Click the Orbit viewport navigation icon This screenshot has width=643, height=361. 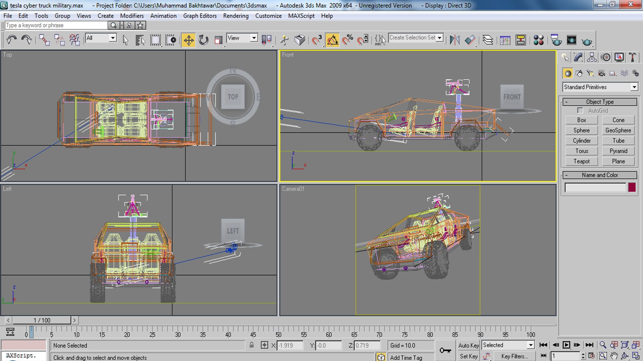[625, 356]
